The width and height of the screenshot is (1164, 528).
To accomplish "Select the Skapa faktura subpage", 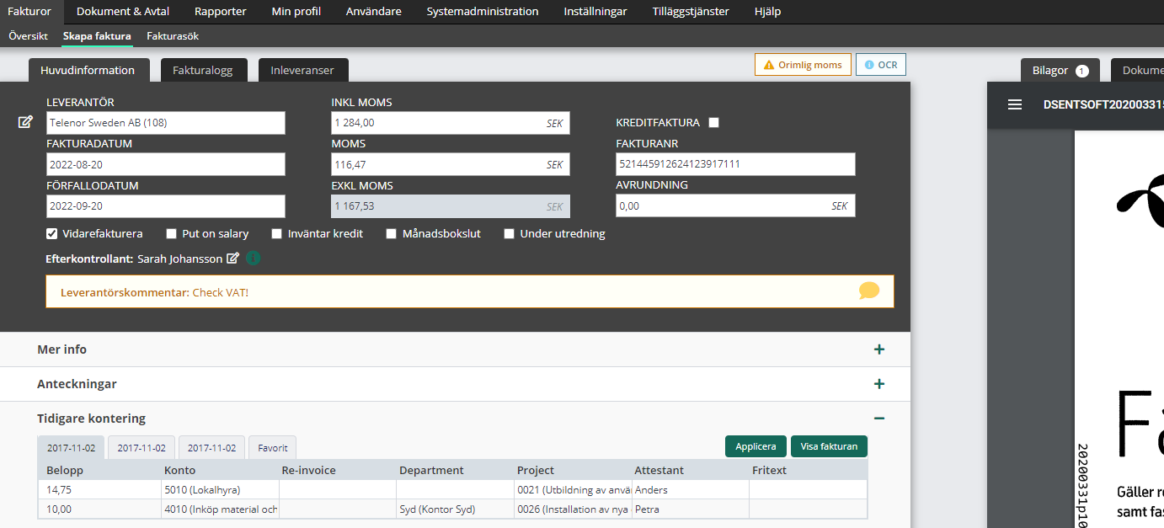I will (x=97, y=36).
